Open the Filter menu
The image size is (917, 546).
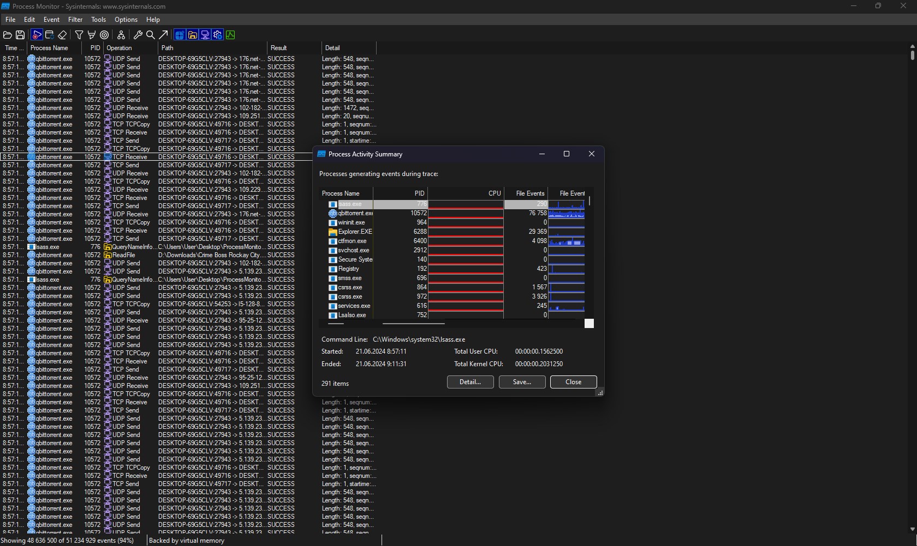[75, 20]
